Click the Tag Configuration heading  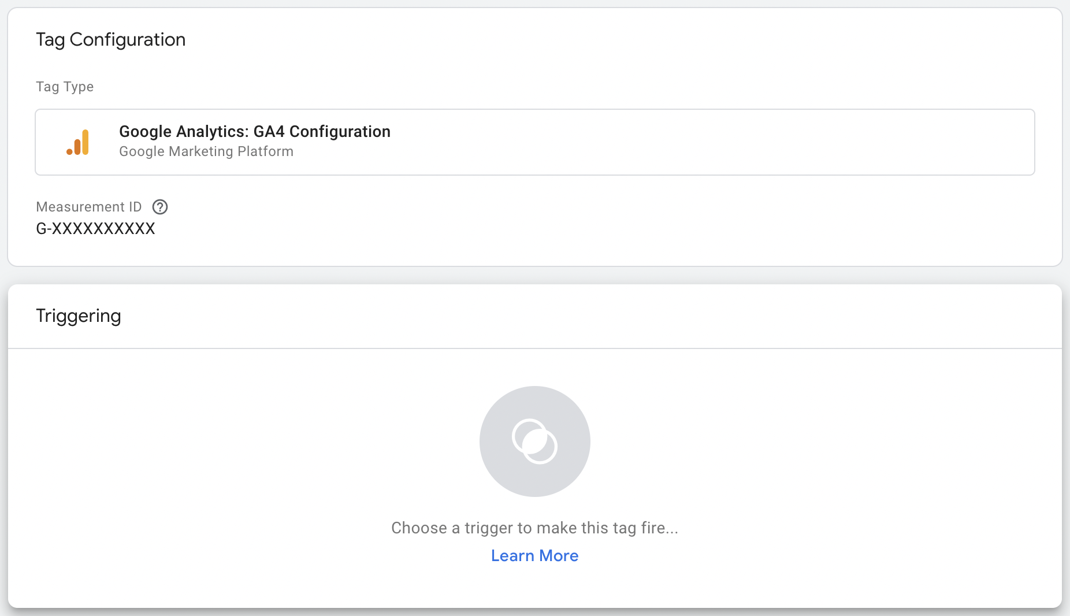pos(110,39)
